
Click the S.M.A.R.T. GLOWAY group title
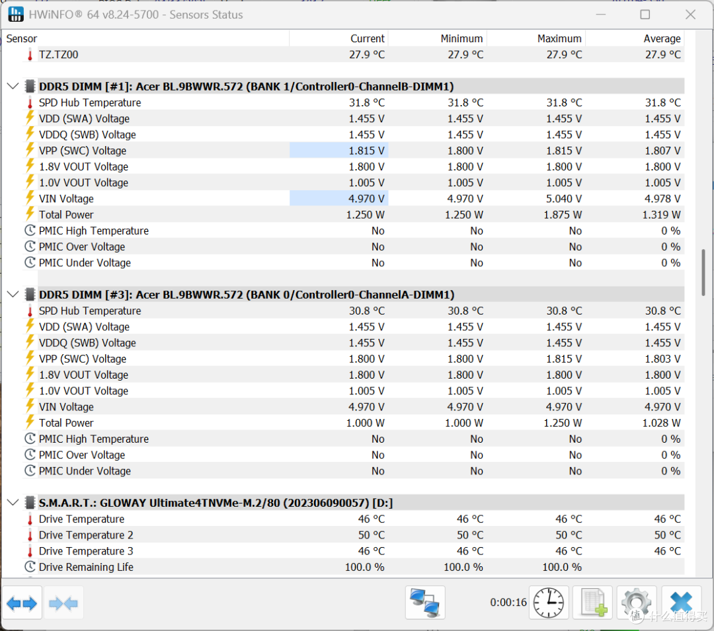[216, 503]
